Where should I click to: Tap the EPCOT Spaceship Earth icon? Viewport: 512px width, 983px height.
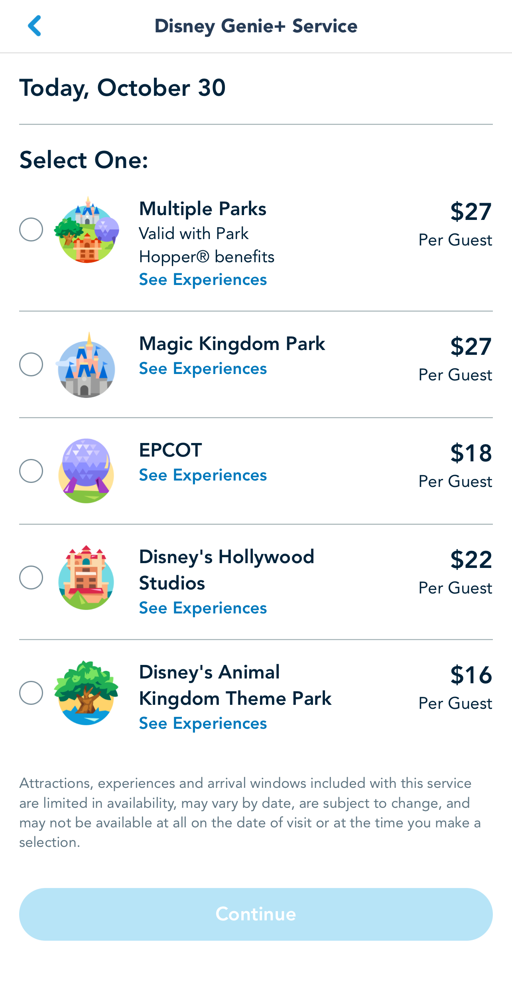tap(86, 471)
